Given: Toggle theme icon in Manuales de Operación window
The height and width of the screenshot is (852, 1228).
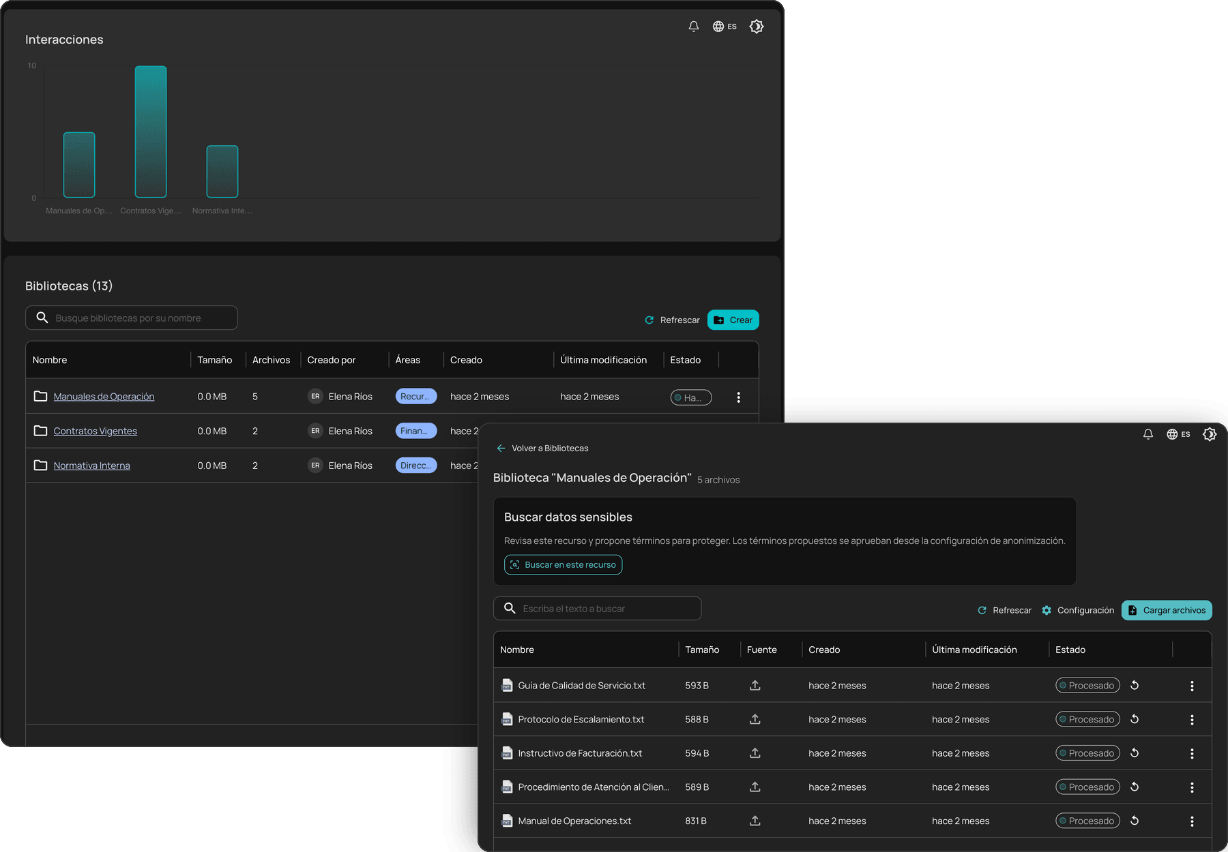Looking at the screenshot, I should coord(1210,434).
